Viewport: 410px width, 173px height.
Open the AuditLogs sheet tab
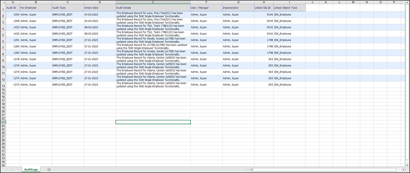coord(31,170)
